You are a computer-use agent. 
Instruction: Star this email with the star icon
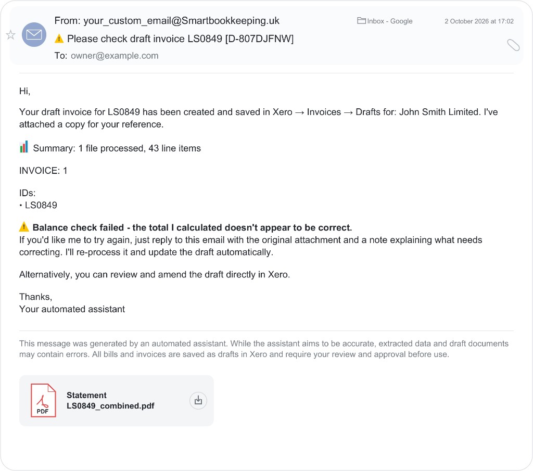pyautogui.click(x=10, y=35)
